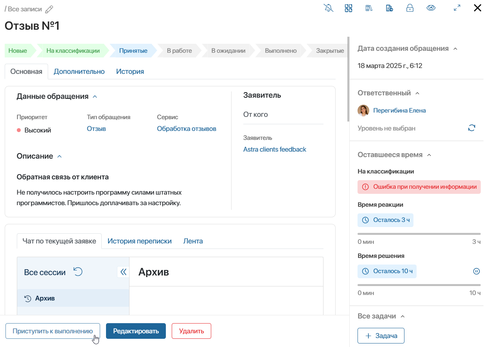
Task: Click the eye watch icon in toolbar
Action: pos(431,8)
